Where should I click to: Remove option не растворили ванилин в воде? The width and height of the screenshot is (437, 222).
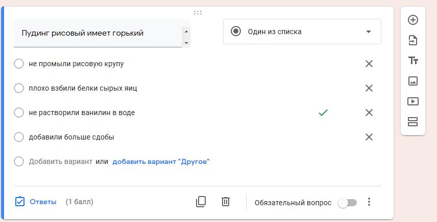[369, 113]
